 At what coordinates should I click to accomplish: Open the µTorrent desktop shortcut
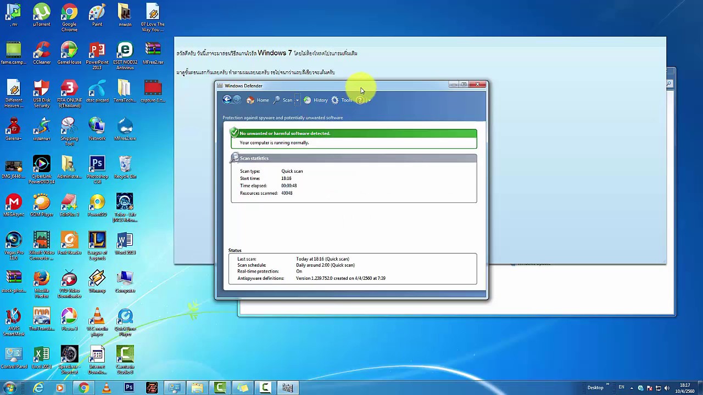(x=42, y=15)
